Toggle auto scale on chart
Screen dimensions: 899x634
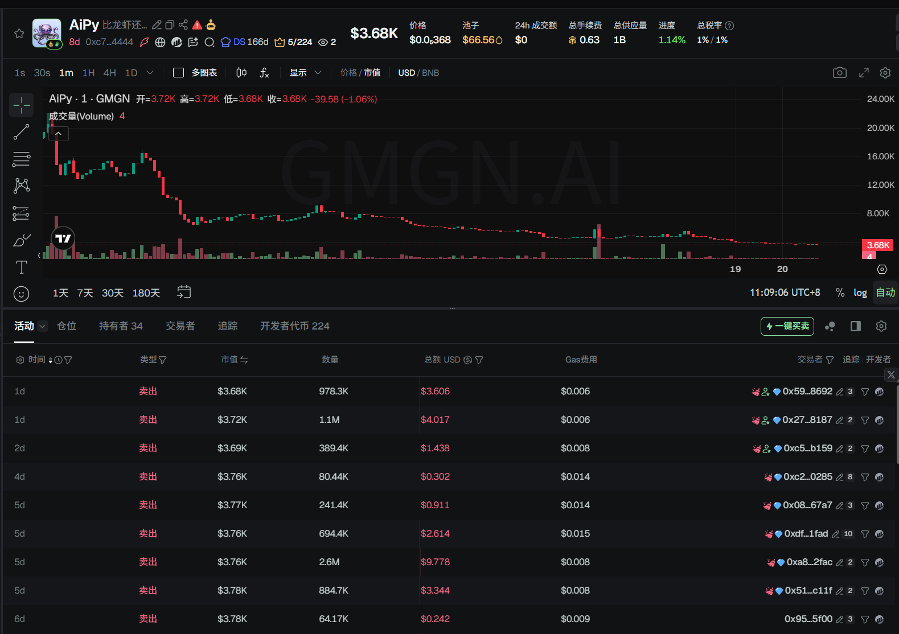885,293
